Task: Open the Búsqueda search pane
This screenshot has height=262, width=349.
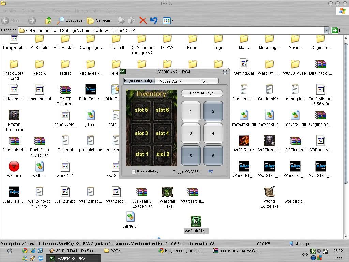Action: point(70,20)
